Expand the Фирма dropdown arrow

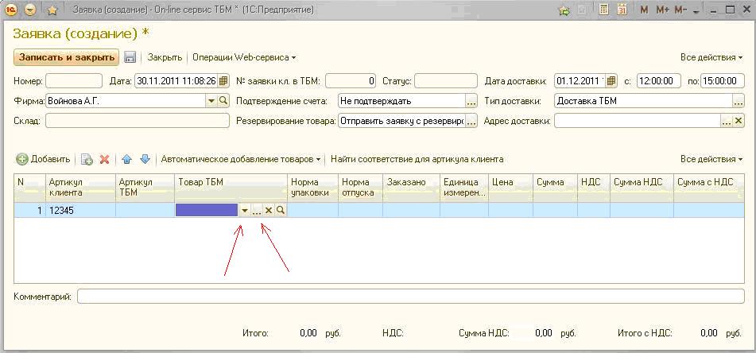211,101
